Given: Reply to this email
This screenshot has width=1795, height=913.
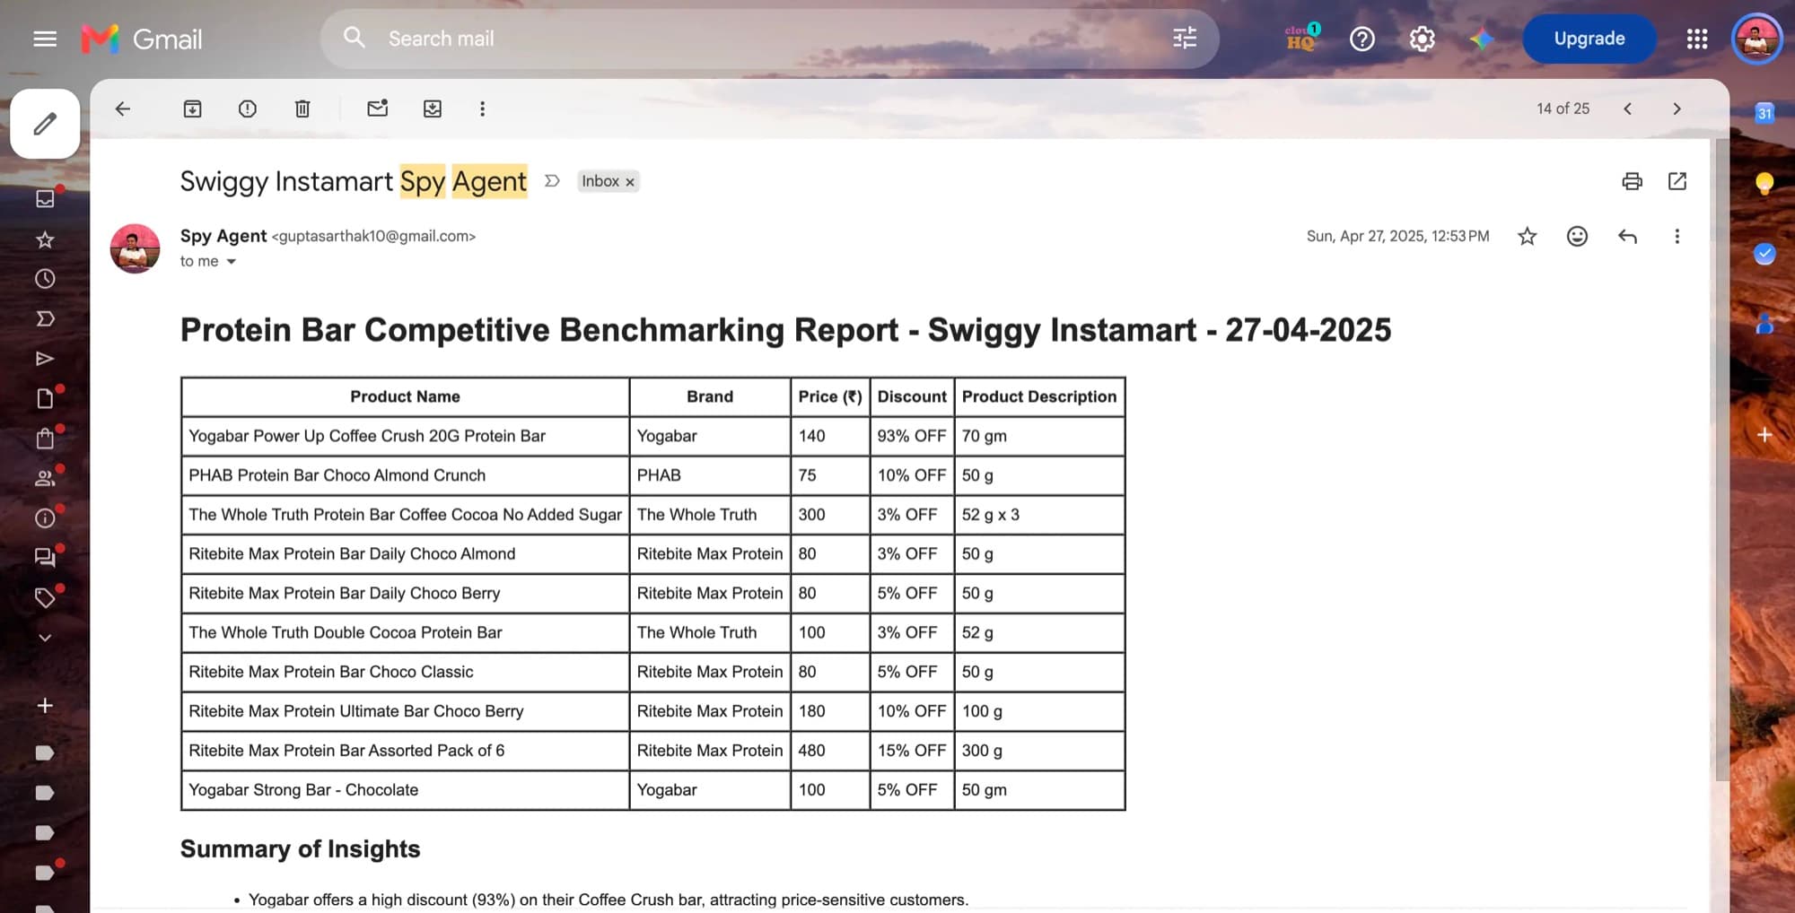Looking at the screenshot, I should point(1627,236).
